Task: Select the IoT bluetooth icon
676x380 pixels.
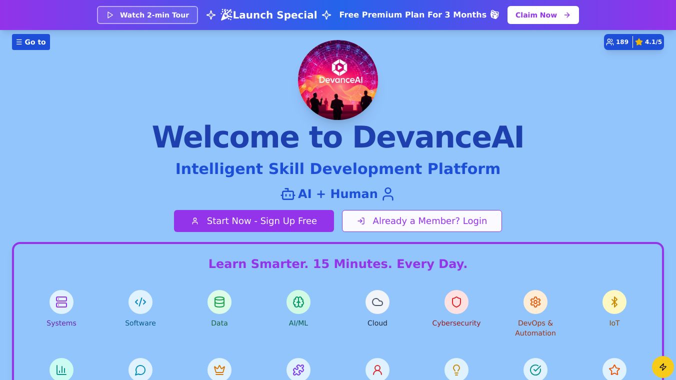Action: tap(614, 302)
